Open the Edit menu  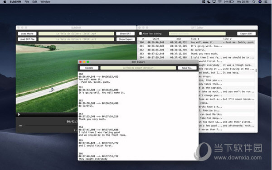(x=35, y=2)
